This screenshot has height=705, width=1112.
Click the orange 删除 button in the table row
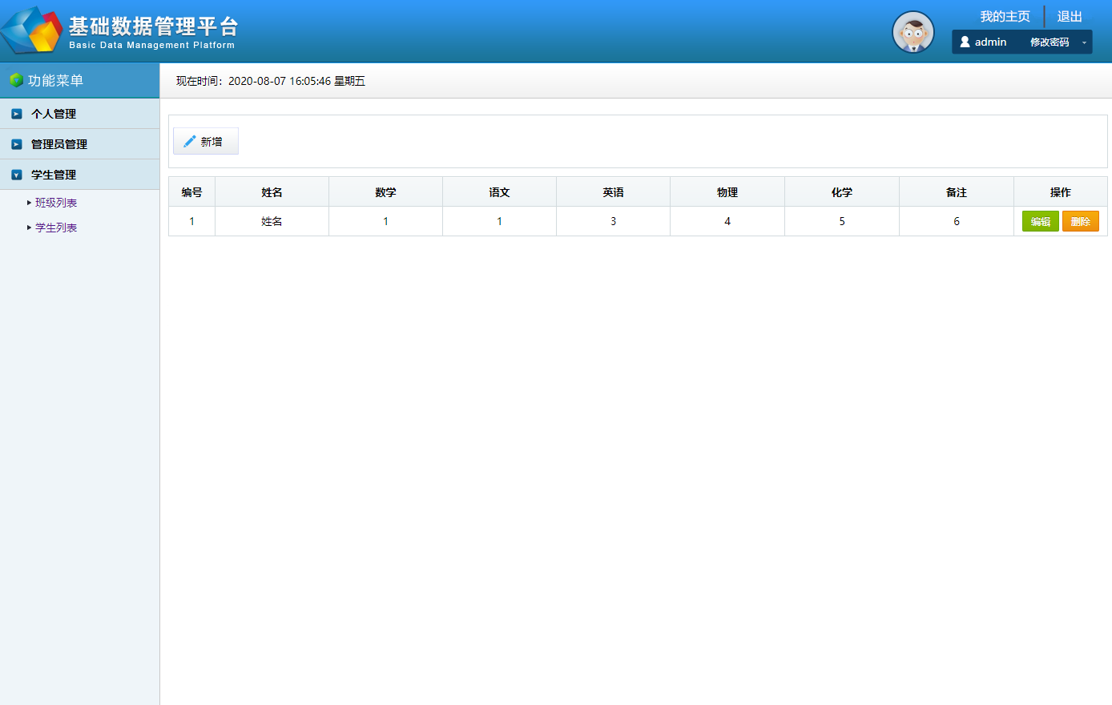coord(1081,220)
